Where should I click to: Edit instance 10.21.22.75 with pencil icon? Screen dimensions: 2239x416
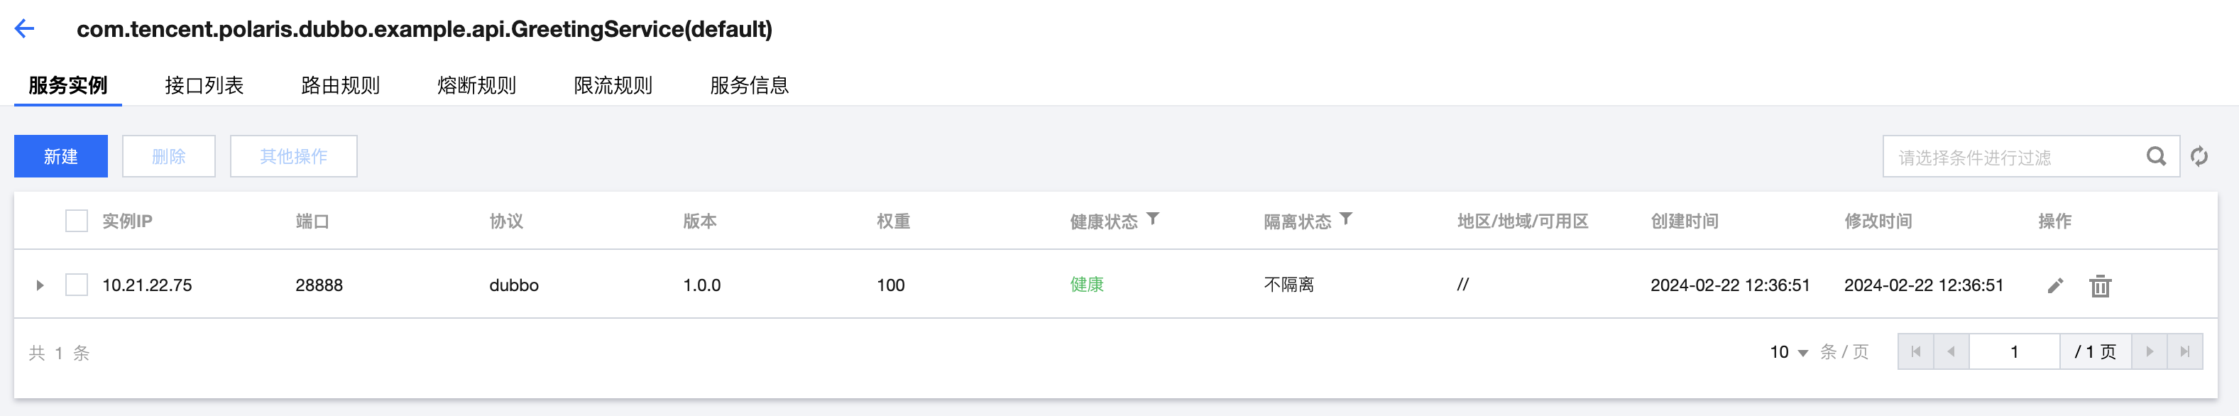2054,285
